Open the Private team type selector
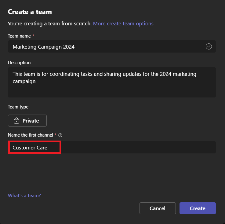The width and height of the screenshot is (225, 224). pos(27,120)
